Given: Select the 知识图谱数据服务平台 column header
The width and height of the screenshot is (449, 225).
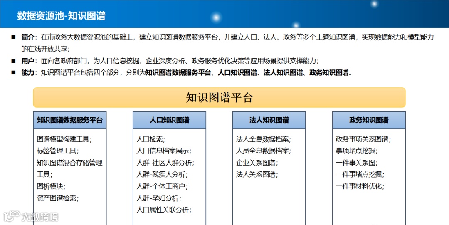Looking at the screenshot, I should point(69,120).
